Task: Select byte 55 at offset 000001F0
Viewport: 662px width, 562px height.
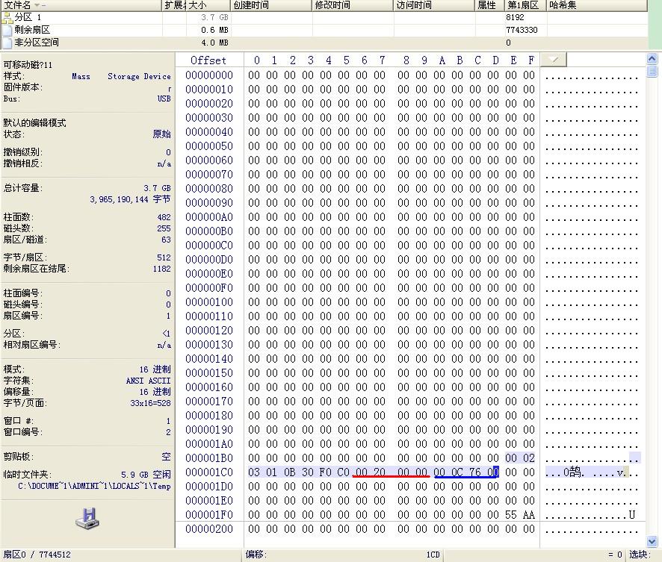Action: tap(511, 515)
